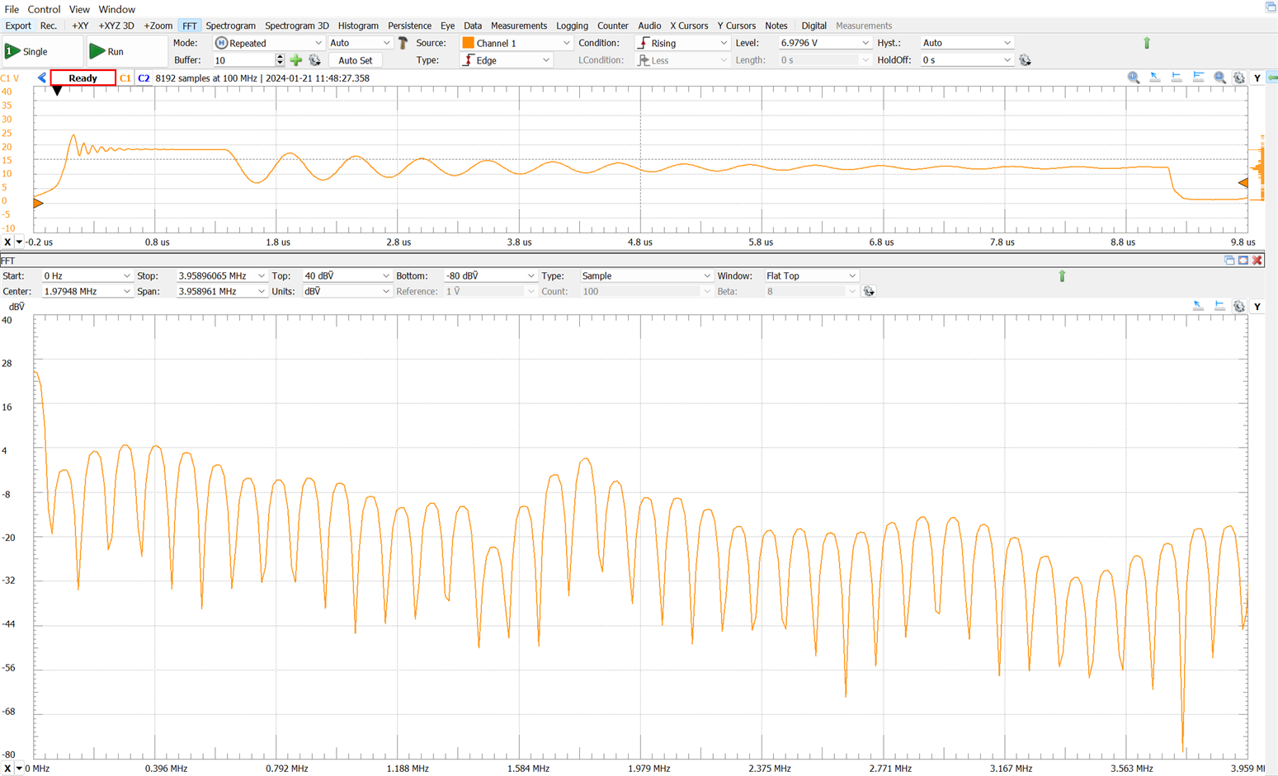1278x776 pixels.
Task: Open trigger Type Edge dropdown
Action: click(505, 60)
